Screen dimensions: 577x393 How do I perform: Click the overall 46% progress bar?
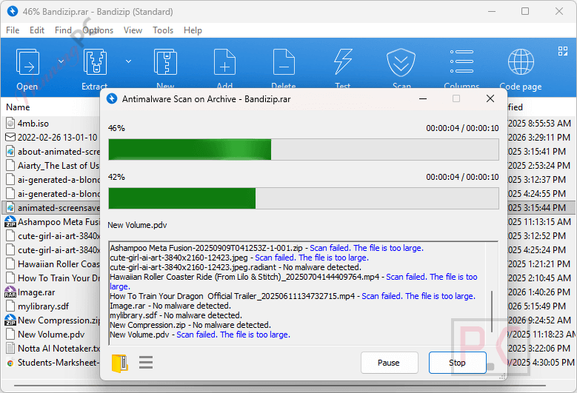coord(304,150)
